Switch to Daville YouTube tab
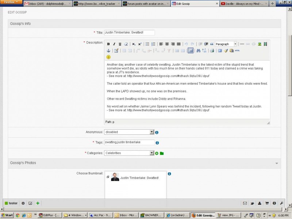 tap(244, 4)
